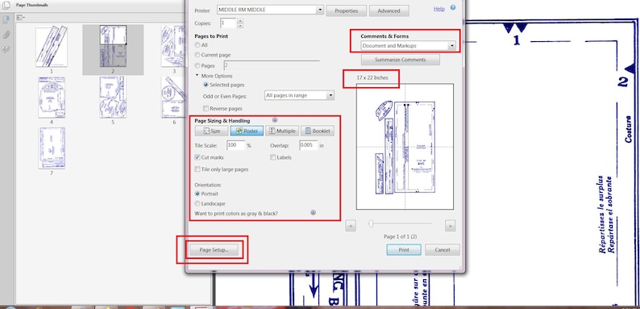
Task: Choose the Selected pages radio option
Action: tap(206, 85)
